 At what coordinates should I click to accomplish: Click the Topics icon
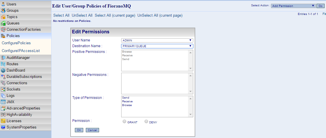coord(3,17)
